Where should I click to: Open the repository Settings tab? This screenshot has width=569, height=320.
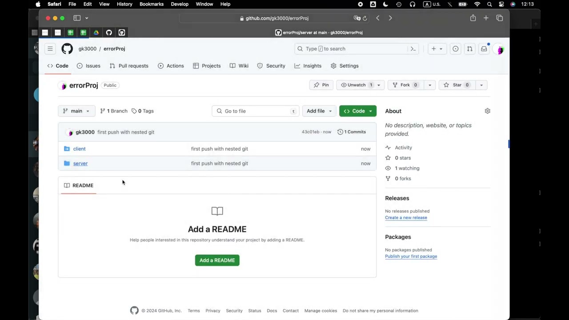345,66
